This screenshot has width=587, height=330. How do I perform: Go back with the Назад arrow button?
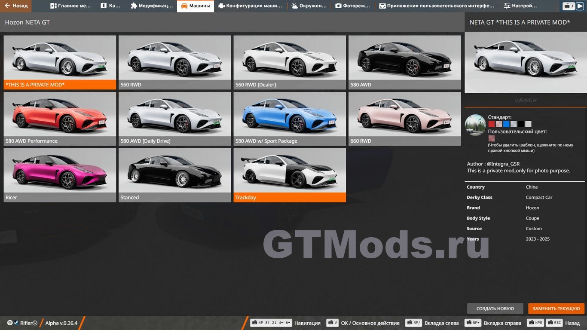coord(16,6)
